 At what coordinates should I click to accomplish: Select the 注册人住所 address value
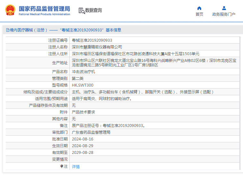(135, 54)
